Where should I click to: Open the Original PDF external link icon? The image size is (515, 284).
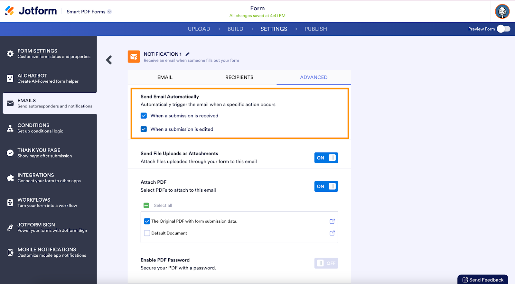[332, 221]
